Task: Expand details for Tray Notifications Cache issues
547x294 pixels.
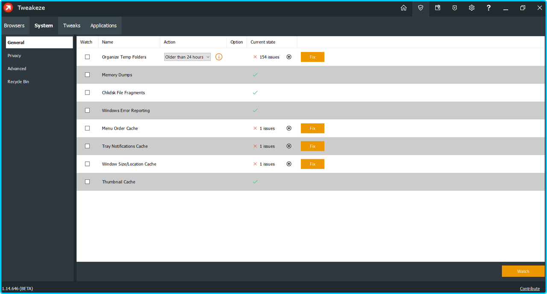Action: [x=289, y=146]
